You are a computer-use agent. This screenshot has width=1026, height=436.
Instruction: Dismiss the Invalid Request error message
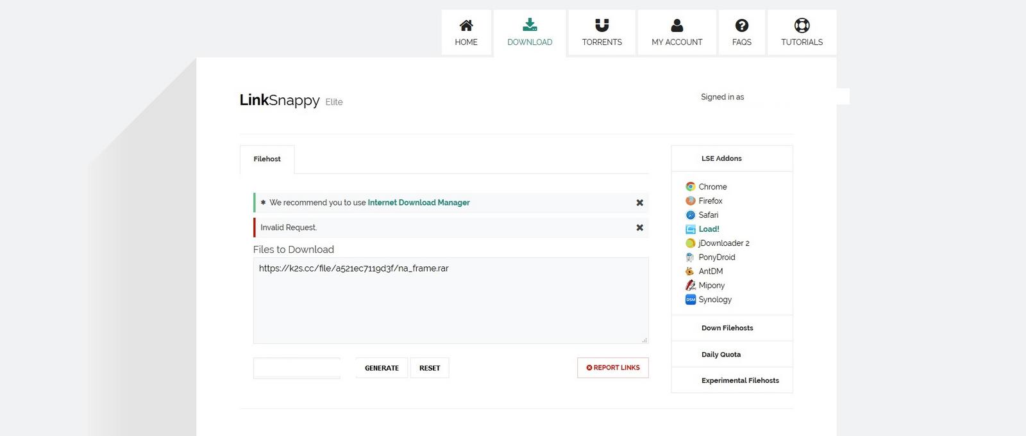639,227
